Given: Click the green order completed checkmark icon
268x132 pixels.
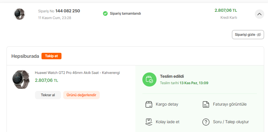Looking at the screenshot, I should 105,13.
